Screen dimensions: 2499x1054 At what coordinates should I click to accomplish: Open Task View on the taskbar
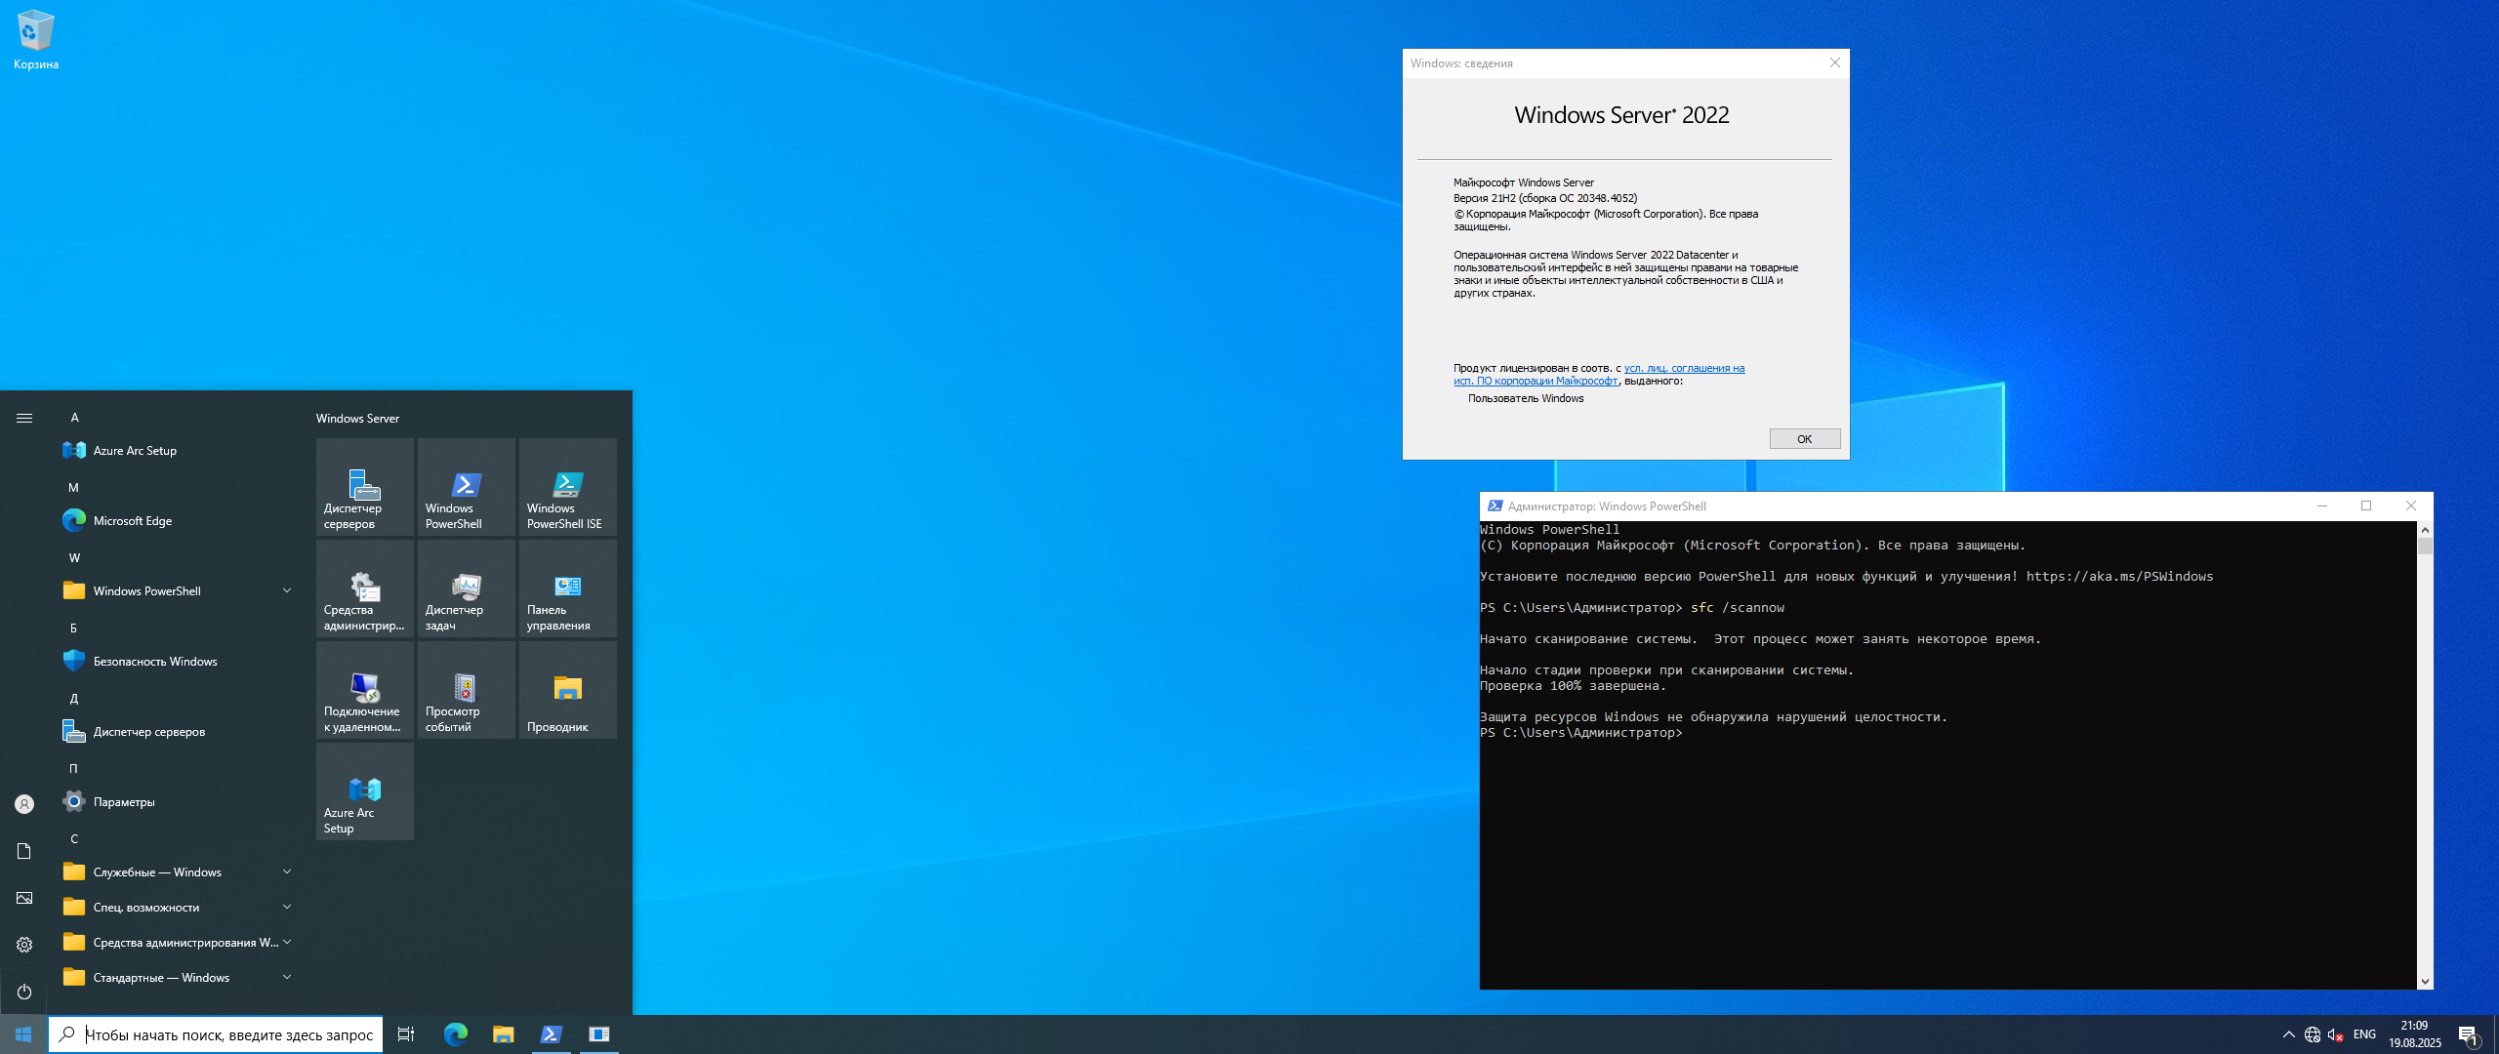click(406, 1034)
